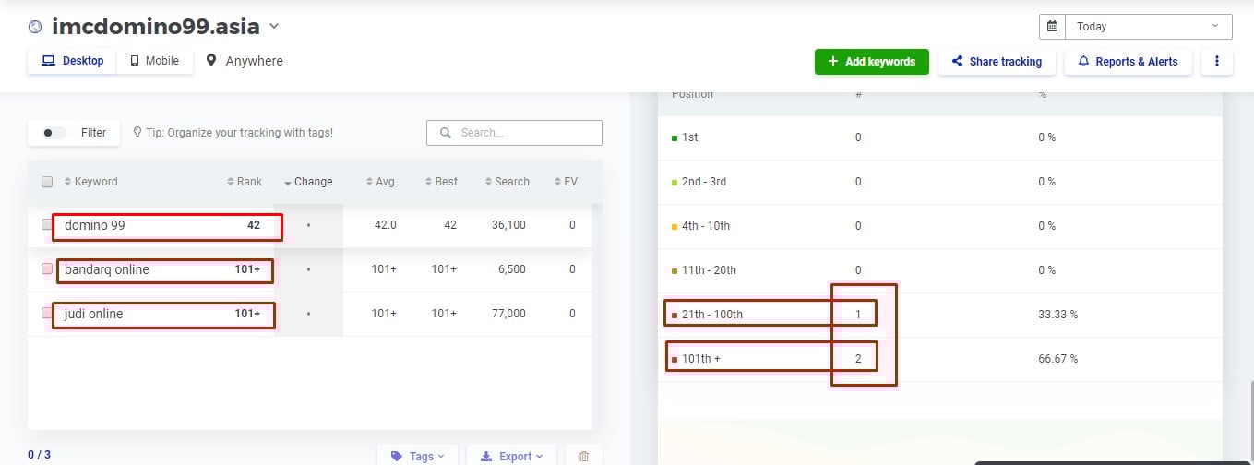Click the Add keywords button
1254x465 pixels.
[x=871, y=62]
